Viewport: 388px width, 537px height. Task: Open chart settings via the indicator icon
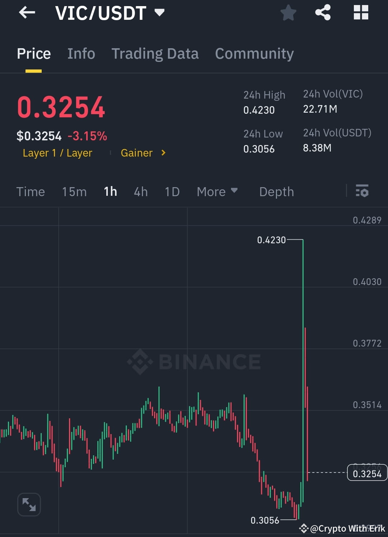pos(362,191)
